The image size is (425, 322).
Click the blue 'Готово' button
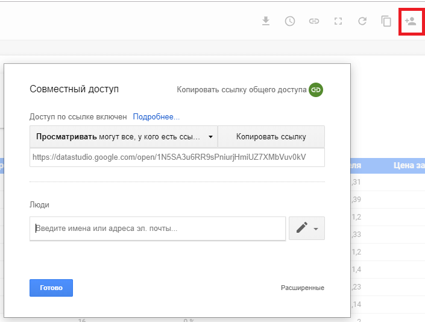(x=51, y=288)
